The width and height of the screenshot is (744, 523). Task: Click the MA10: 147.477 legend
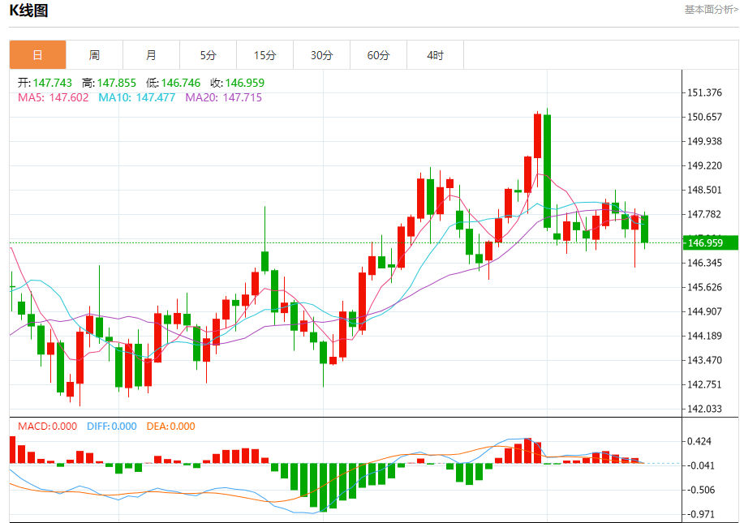coord(136,97)
